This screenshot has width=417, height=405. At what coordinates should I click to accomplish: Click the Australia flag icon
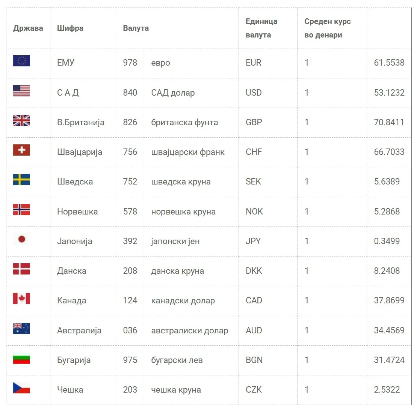coord(21,328)
